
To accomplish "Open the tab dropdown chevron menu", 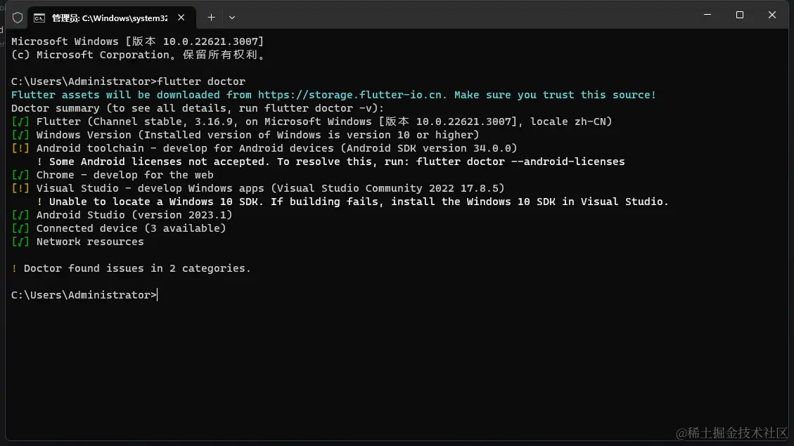I will click(x=232, y=17).
